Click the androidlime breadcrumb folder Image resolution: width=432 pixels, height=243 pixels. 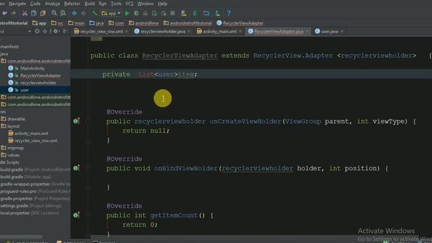[144, 23]
